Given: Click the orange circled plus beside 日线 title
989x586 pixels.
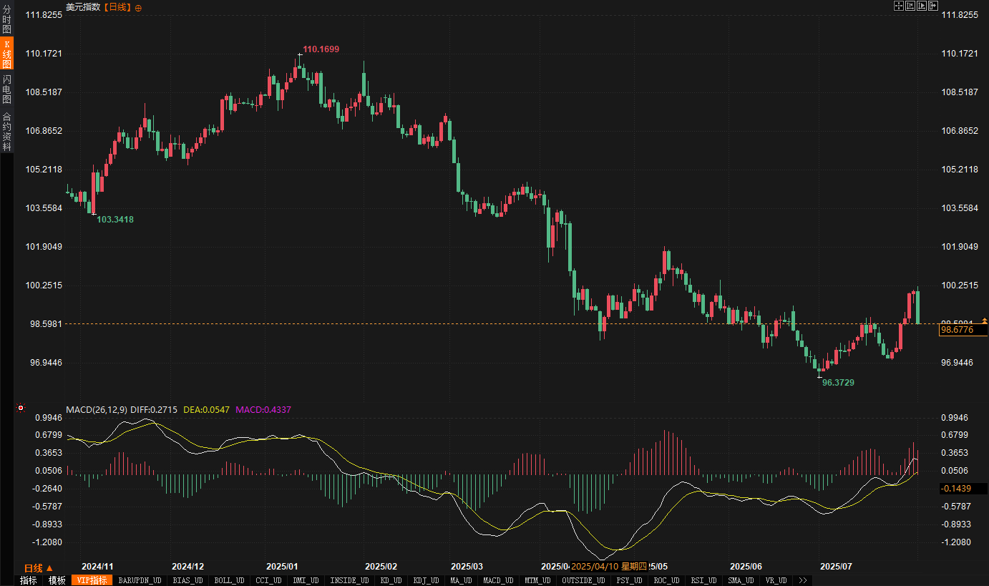Looking at the screenshot, I should click(x=138, y=7).
